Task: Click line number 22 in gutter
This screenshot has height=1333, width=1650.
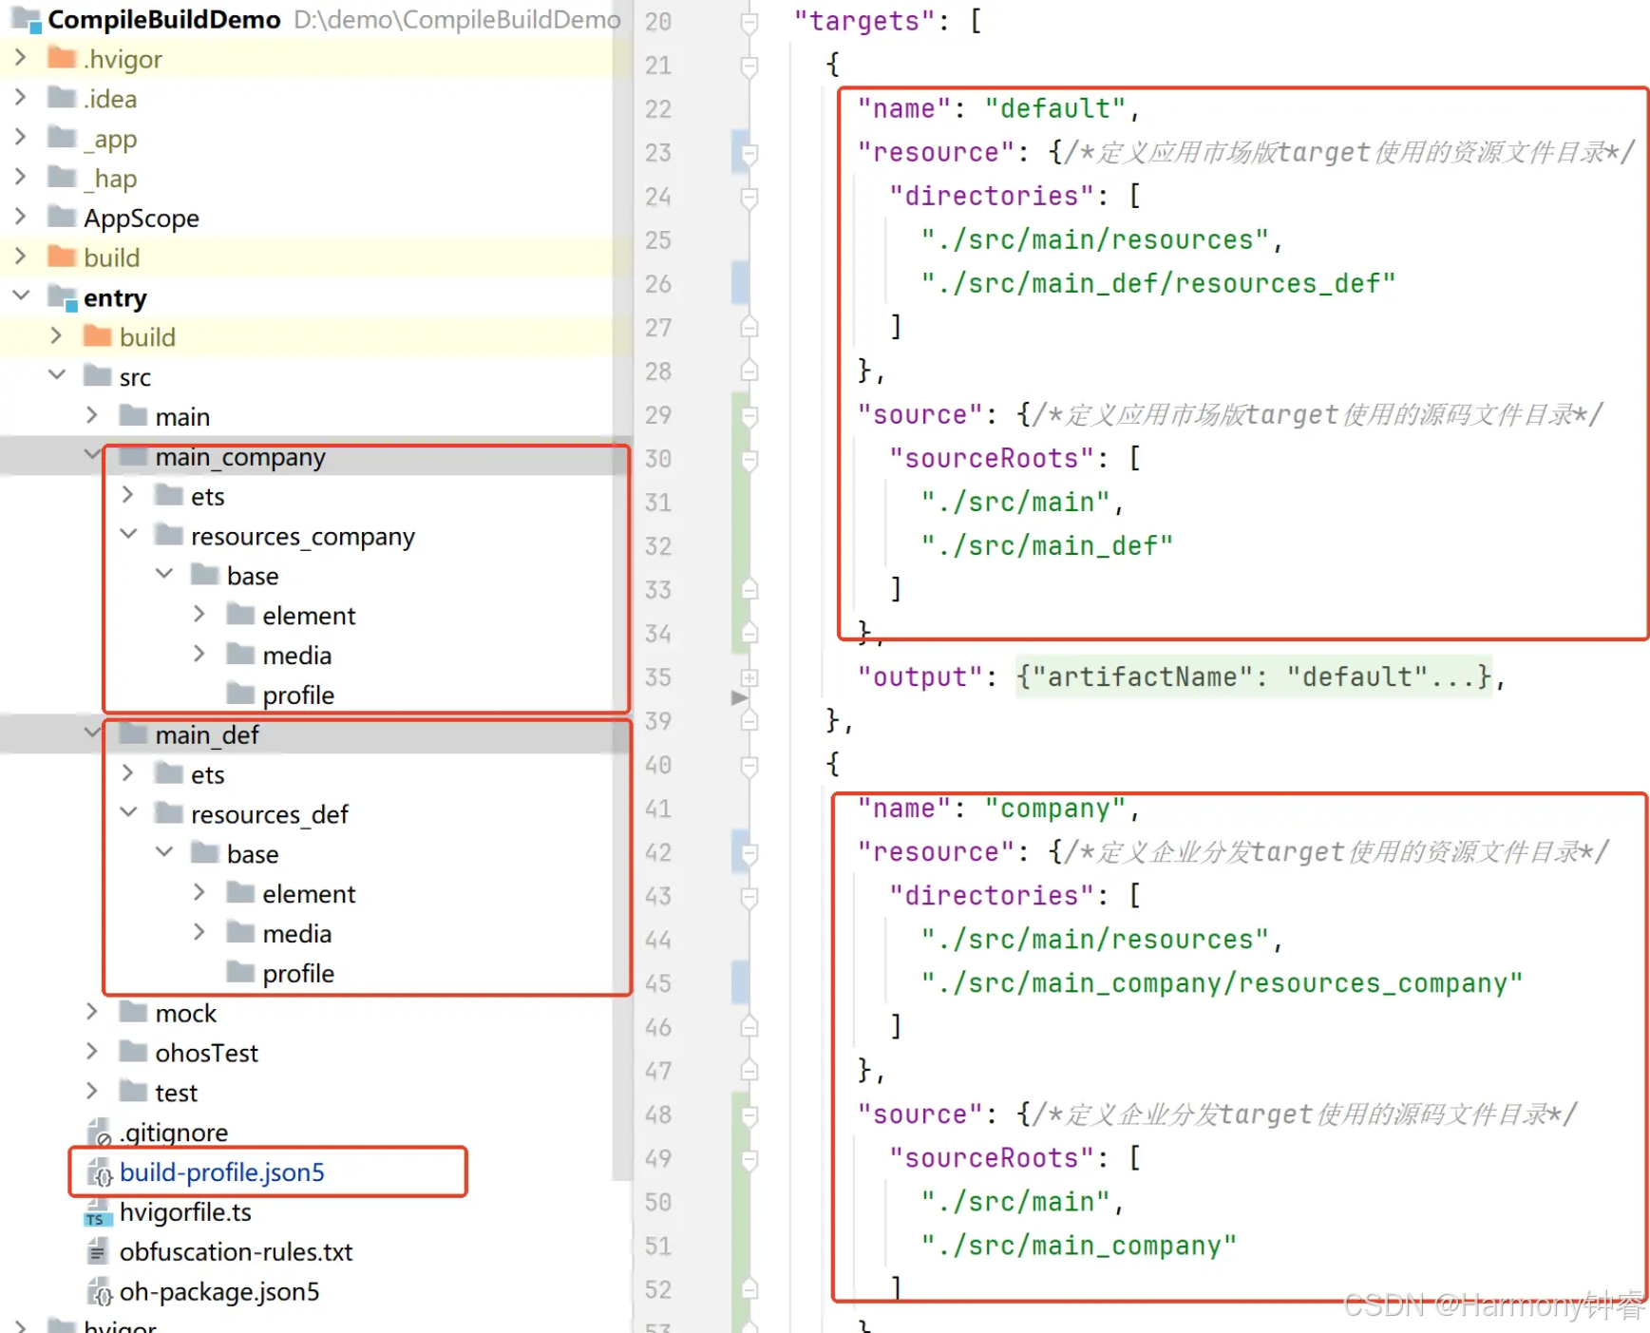Action: coord(657,109)
